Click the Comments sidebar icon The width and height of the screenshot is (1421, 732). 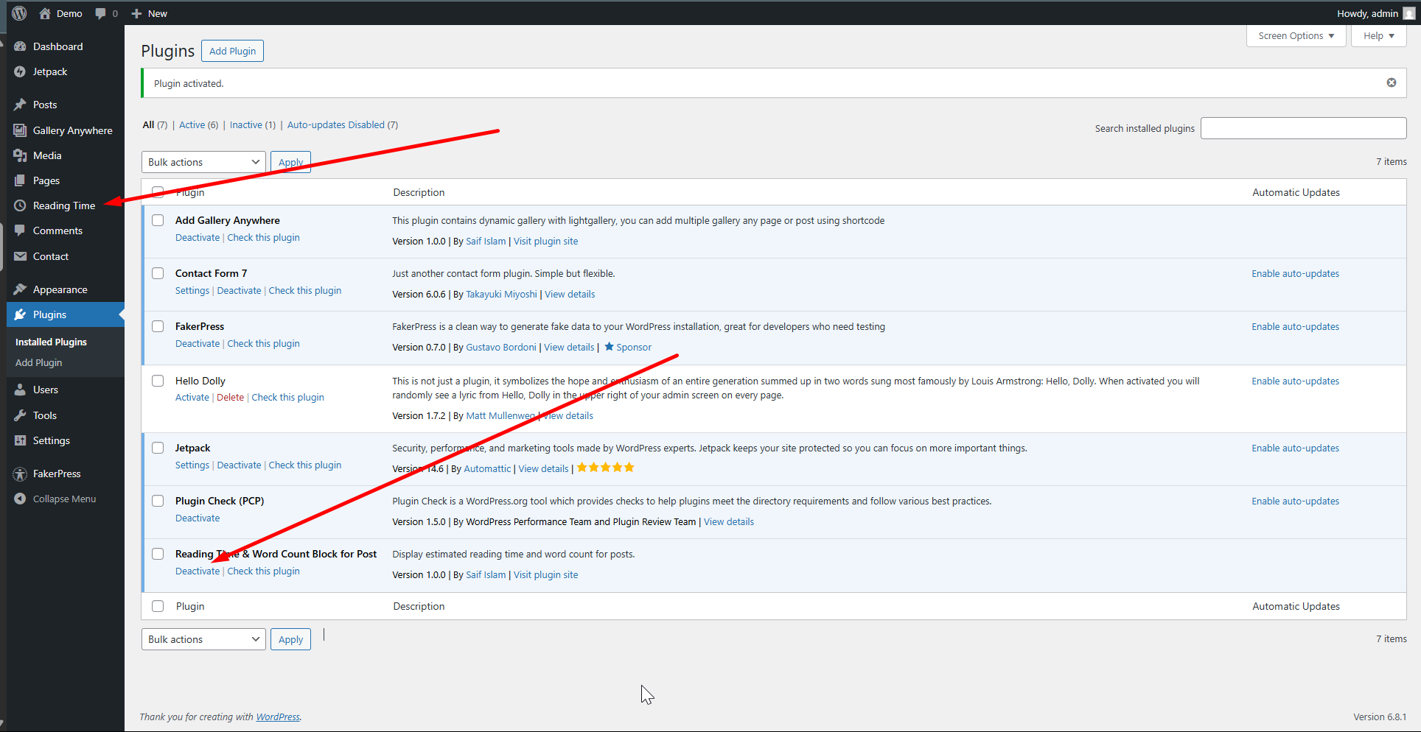point(20,230)
